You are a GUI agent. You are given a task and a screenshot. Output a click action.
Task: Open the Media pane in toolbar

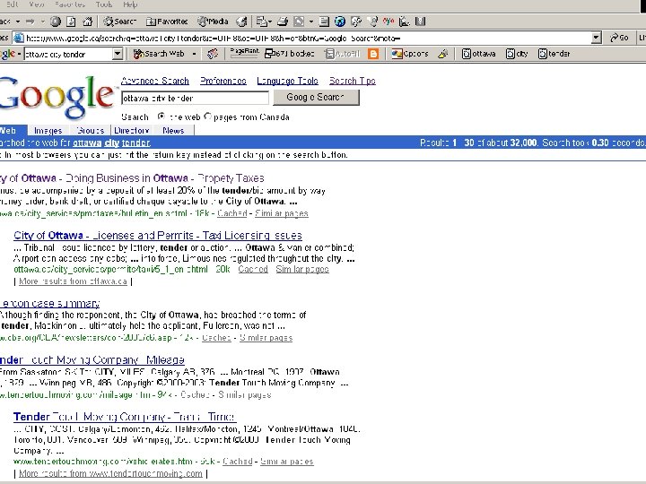(x=213, y=22)
